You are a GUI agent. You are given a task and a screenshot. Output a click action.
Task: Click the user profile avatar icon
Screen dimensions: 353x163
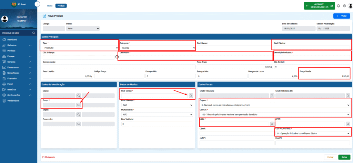click(350, 6)
